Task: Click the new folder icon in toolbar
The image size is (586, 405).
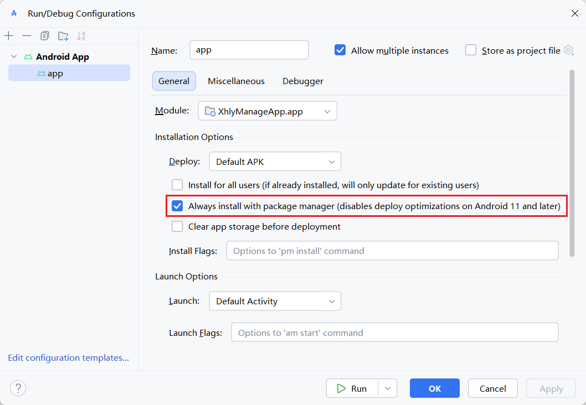Action: coord(63,37)
